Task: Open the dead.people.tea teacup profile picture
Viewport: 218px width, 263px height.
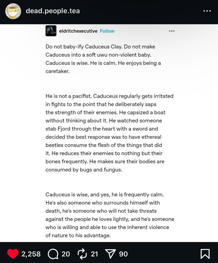Action: tap(13, 11)
